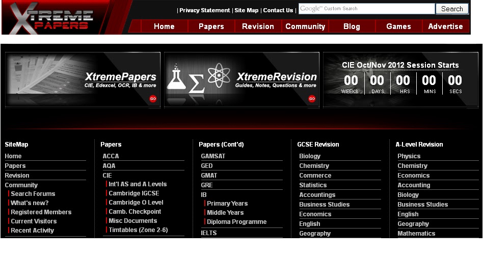The width and height of the screenshot is (483, 257).
Task: Click Home in the SiteMap column
Action: pos(13,156)
